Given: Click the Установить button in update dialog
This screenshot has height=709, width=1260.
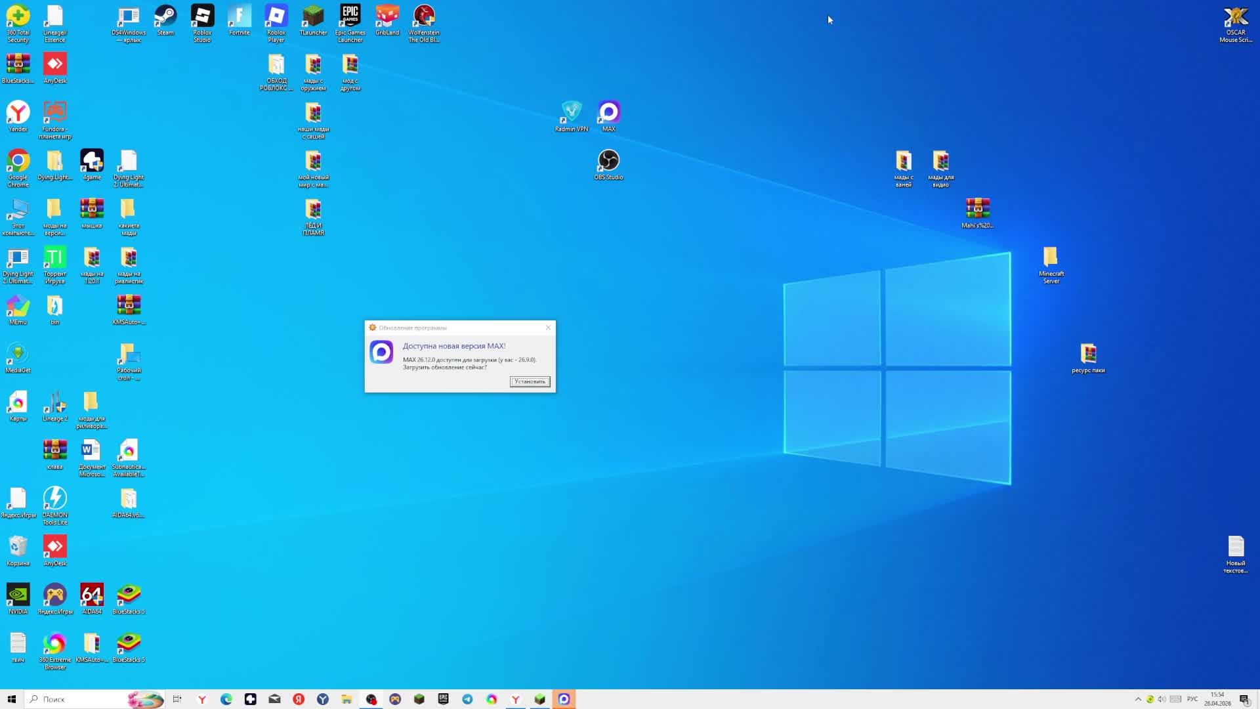Looking at the screenshot, I should 530,381.
